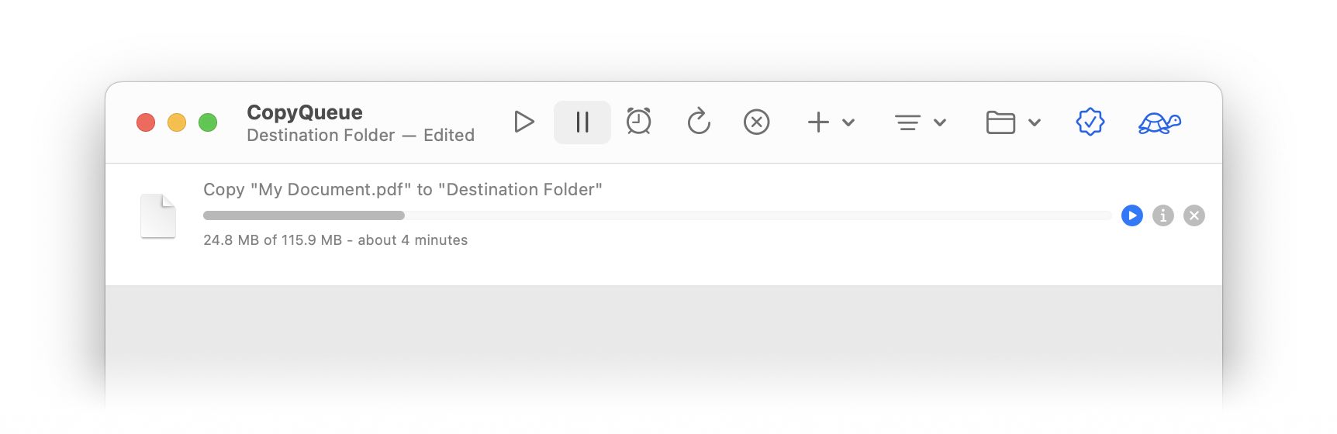
Task: Click the document file thumbnail icon
Action: tap(158, 215)
